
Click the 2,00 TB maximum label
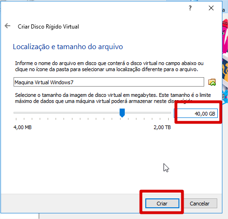(x=162, y=127)
